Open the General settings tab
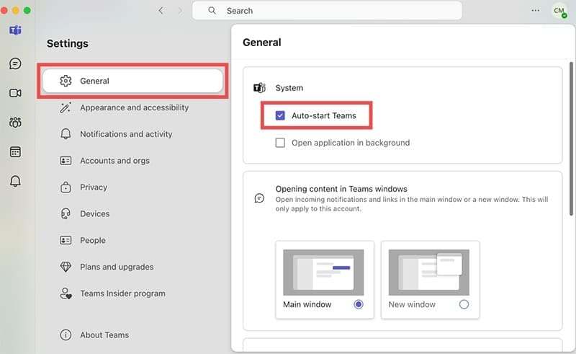 pyautogui.click(x=132, y=81)
